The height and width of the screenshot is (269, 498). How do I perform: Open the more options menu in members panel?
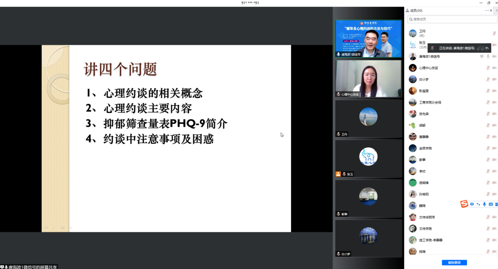pyautogui.click(x=487, y=11)
